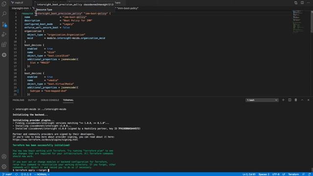
Task: Change end of line sequence LF
Action: tap(284, 174)
